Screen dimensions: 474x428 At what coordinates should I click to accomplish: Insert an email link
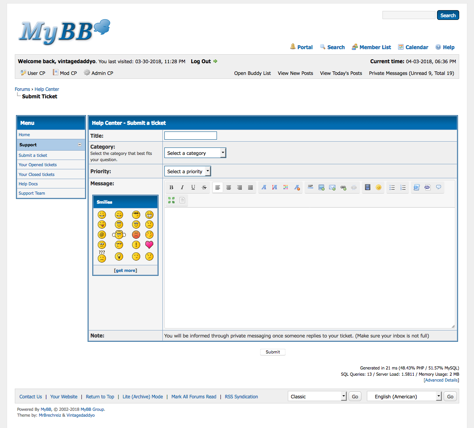(332, 188)
